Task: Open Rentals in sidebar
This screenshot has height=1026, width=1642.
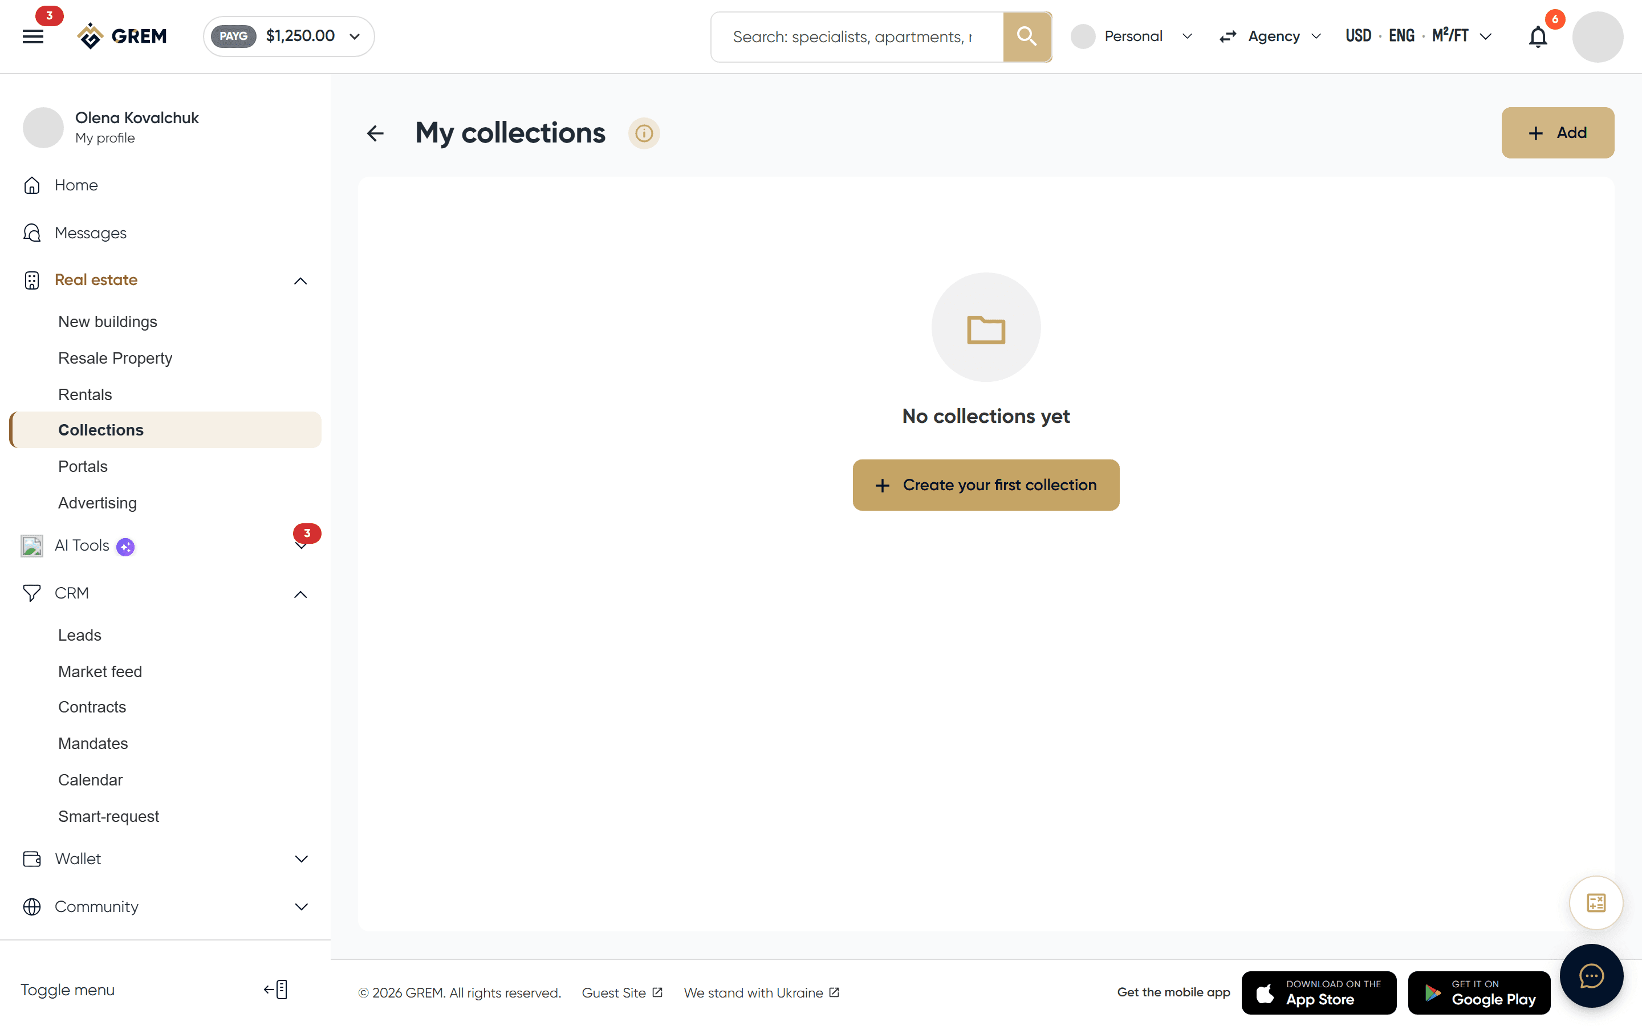Action: coord(85,394)
